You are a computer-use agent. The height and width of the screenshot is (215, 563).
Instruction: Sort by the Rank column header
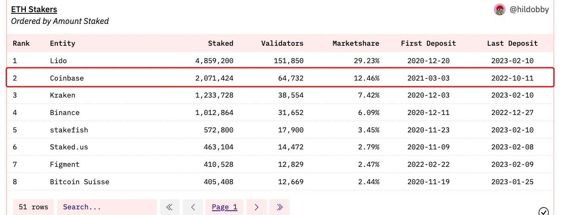coord(21,43)
